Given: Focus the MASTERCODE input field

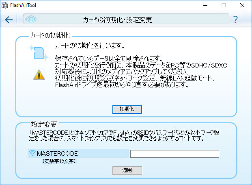Looking at the screenshot, I should pyautogui.click(x=174, y=154).
